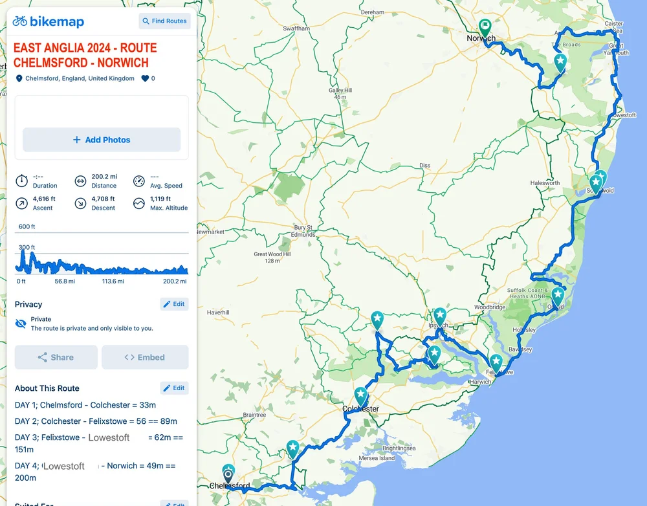Click the Max. Altitude wave icon
The image size is (647, 506).
pos(138,203)
